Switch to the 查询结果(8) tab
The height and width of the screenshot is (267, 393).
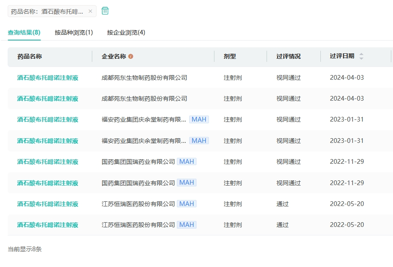[x=24, y=32]
